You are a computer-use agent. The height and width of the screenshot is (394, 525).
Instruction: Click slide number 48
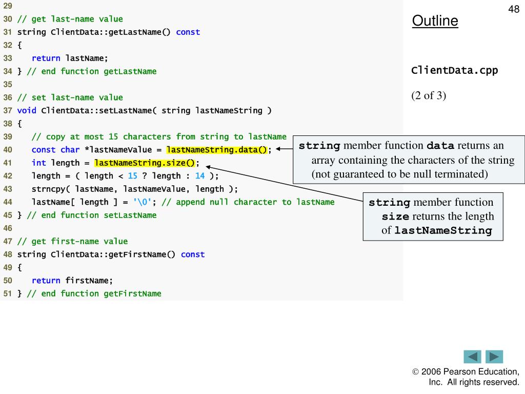514,9
